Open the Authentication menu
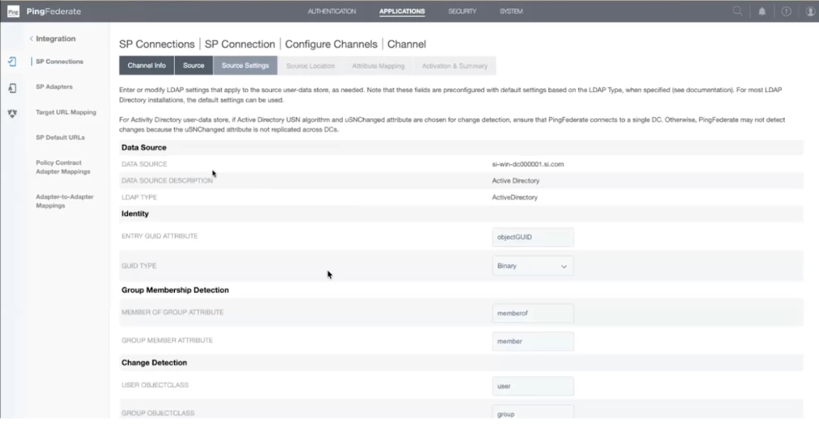The width and height of the screenshot is (819, 426). pos(332,11)
